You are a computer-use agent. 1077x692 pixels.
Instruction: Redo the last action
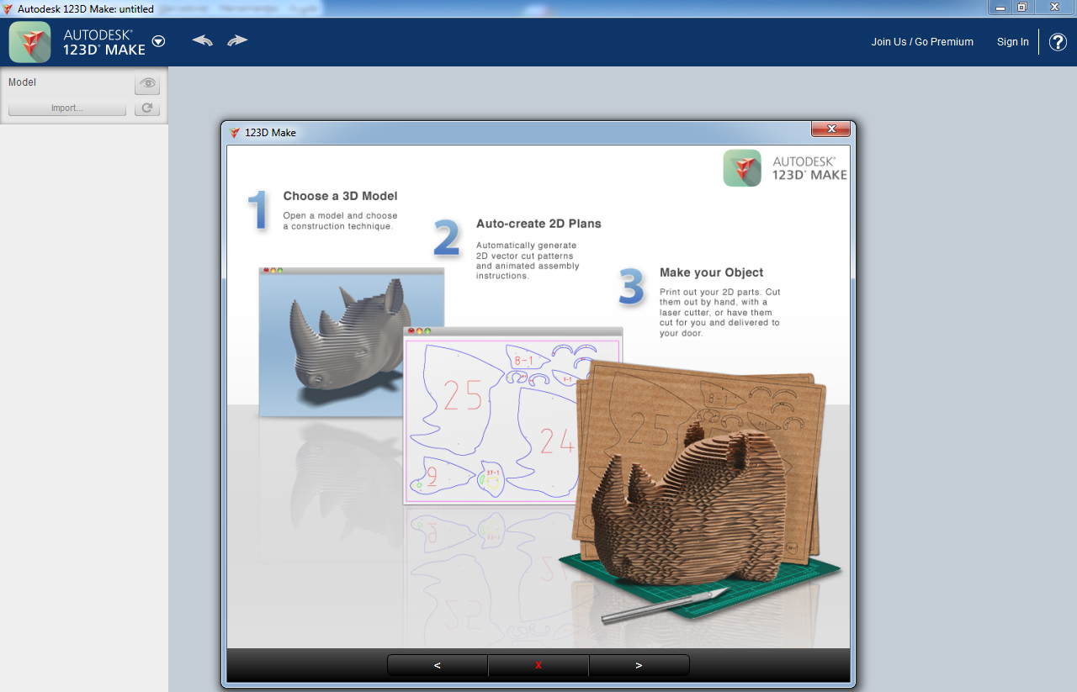point(237,40)
